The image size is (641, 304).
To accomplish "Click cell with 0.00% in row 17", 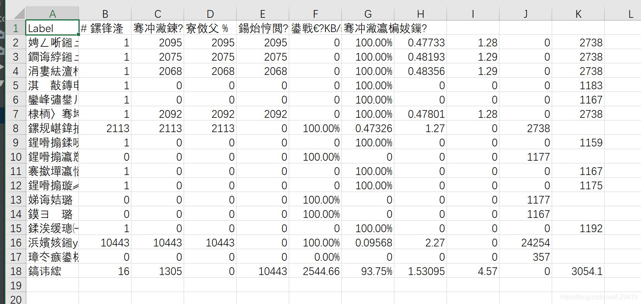I will click(x=315, y=257).
